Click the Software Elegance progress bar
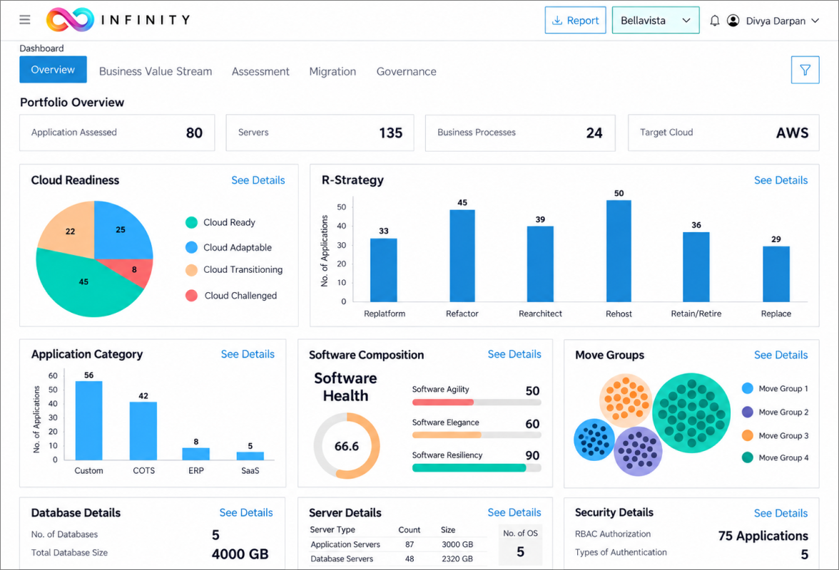The image size is (839, 570). click(x=477, y=435)
